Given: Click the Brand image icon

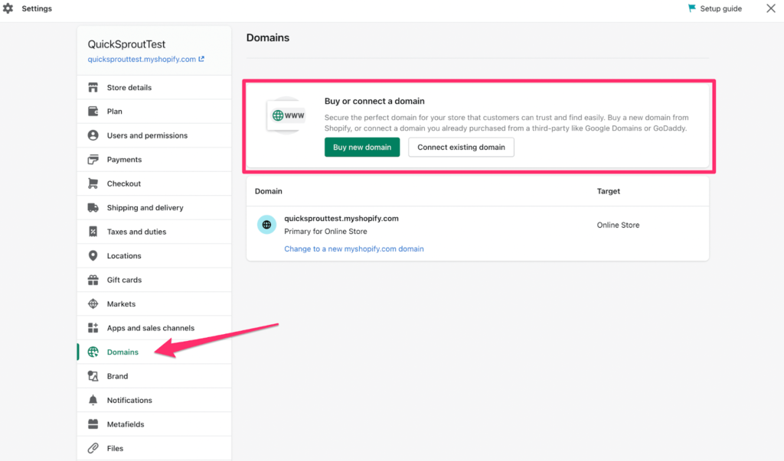Looking at the screenshot, I should (x=93, y=375).
